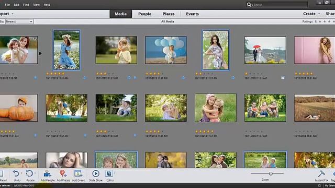Viewport: 335px width, 188px height.
Task: Open the View menu
Action: point(36,5)
